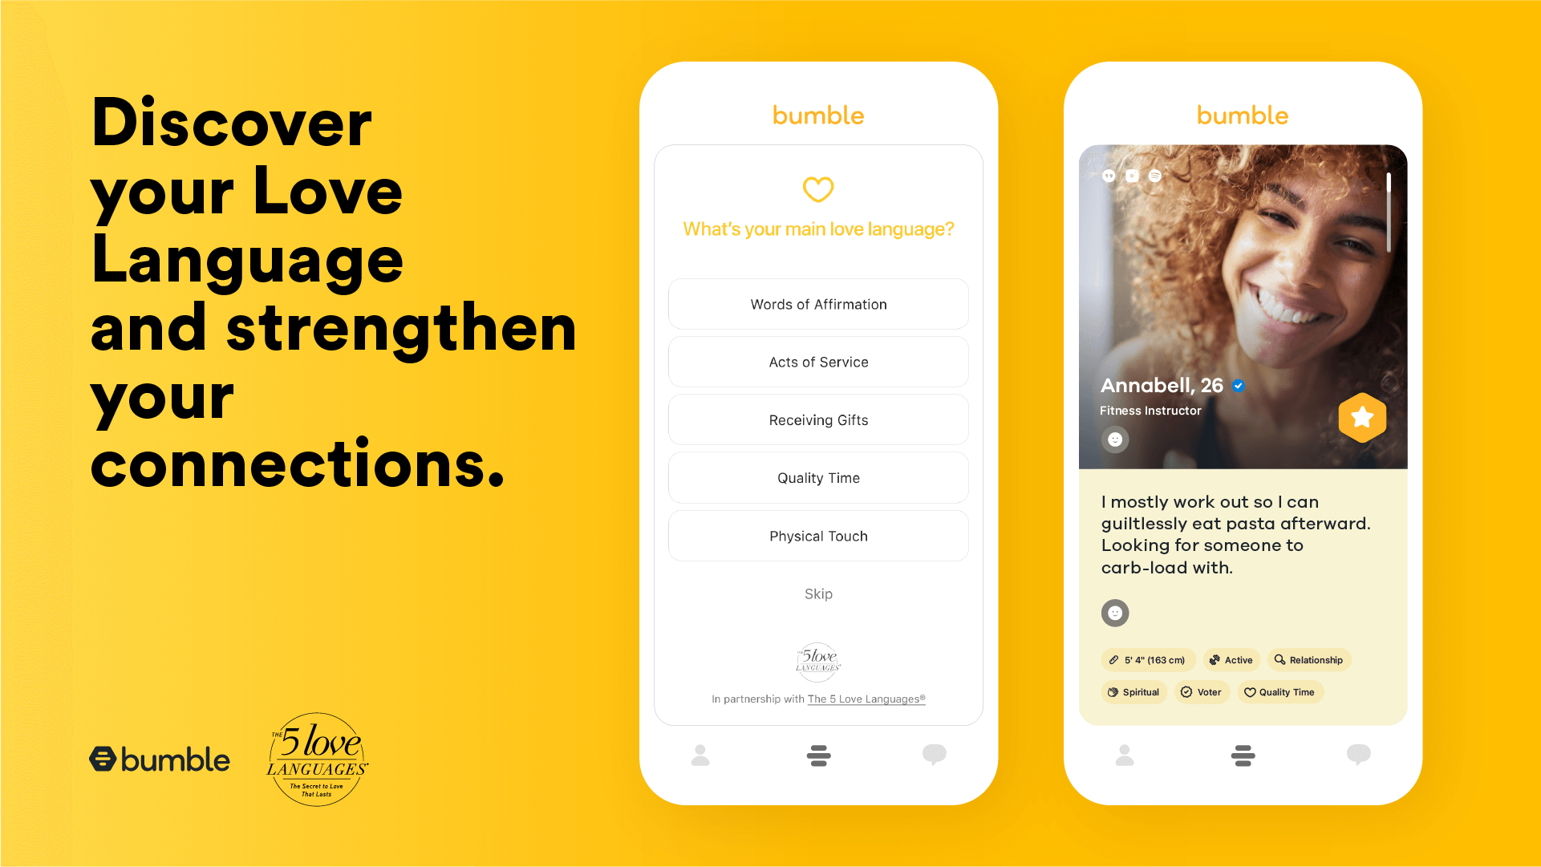Click the messages icon on left screen bottom nav
The height and width of the screenshot is (867, 1541).
[x=934, y=755]
